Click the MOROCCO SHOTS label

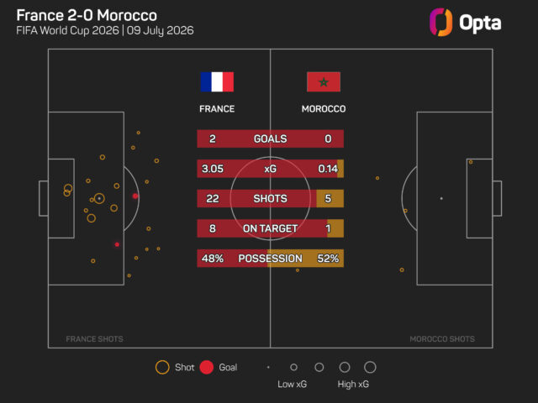[442, 339]
